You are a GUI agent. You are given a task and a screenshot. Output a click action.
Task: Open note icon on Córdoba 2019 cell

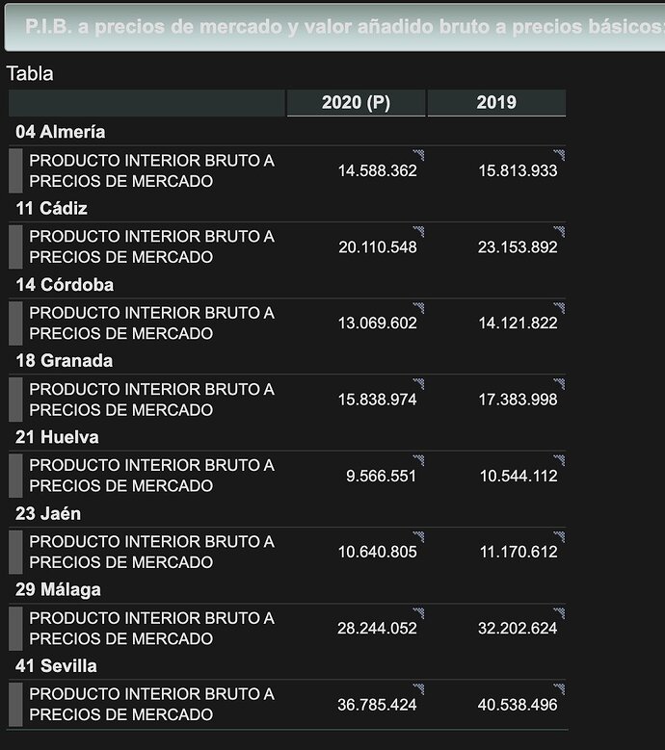click(559, 307)
